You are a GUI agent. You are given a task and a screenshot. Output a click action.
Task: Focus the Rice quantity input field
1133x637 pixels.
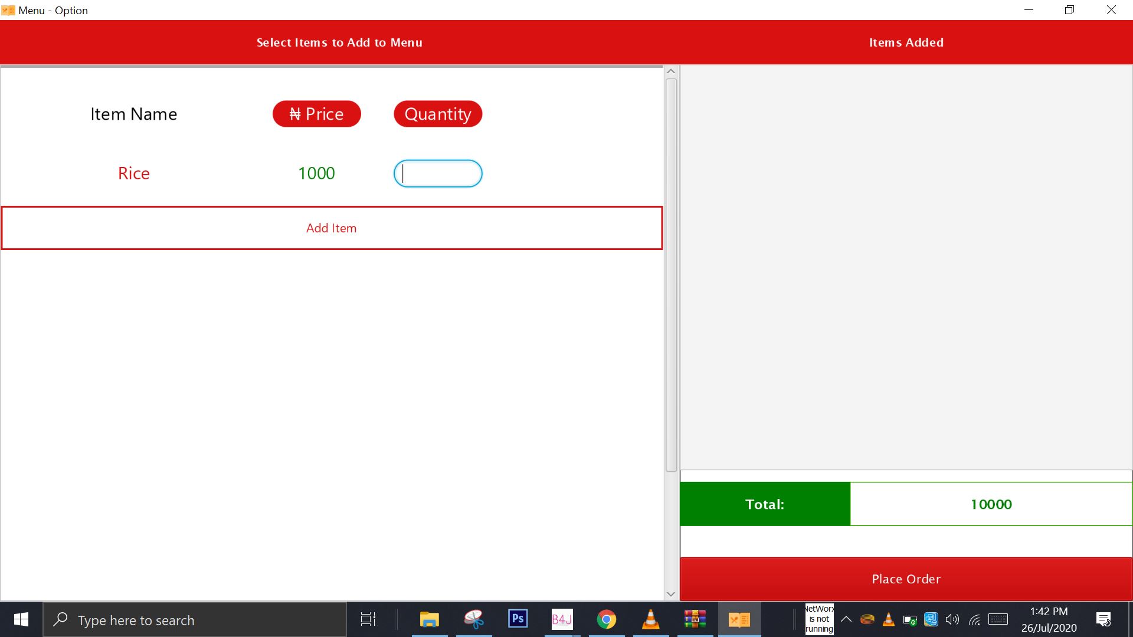(438, 173)
